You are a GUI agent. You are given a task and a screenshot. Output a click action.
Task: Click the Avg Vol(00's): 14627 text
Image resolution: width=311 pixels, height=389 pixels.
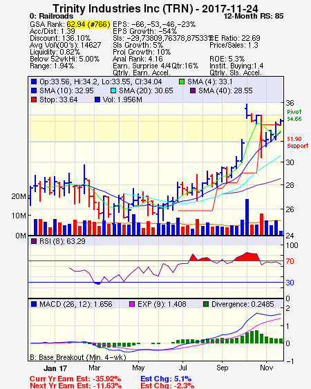[65, 45]
